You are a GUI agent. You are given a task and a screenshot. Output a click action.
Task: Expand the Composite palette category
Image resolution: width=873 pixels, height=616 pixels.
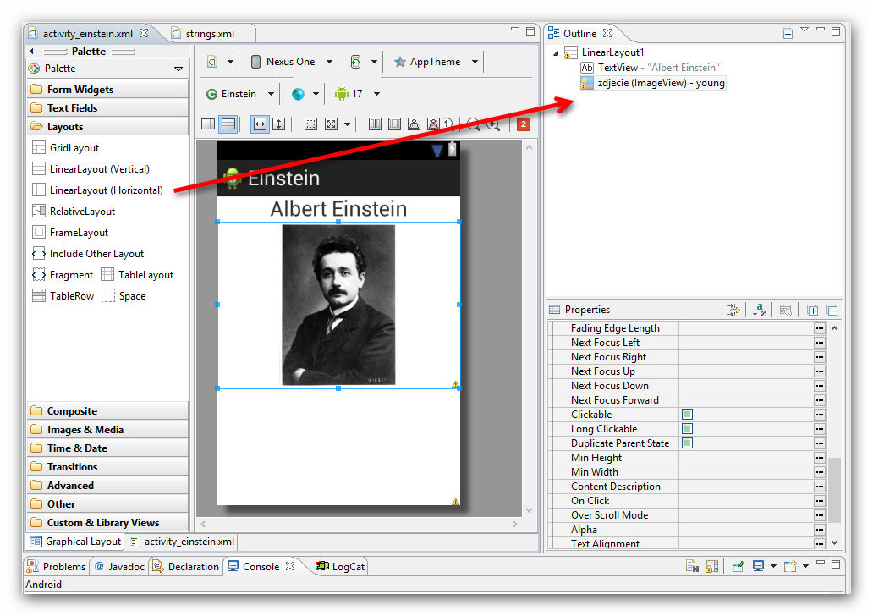tap(107, 411)
